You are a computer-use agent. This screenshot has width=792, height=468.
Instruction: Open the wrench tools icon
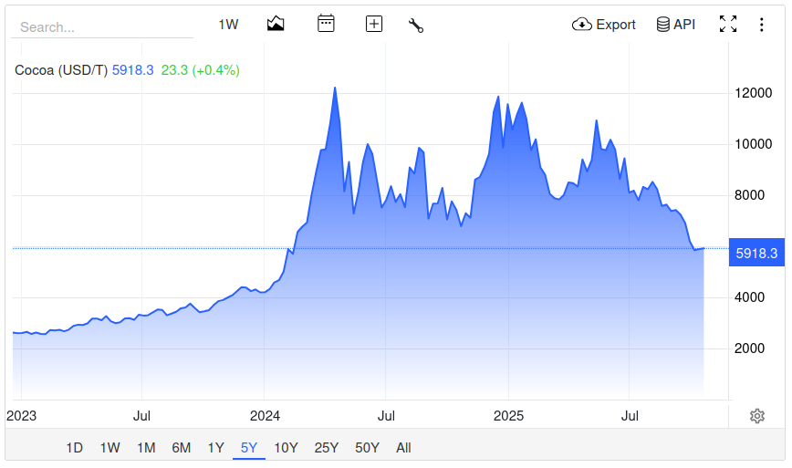pos(416,25)
